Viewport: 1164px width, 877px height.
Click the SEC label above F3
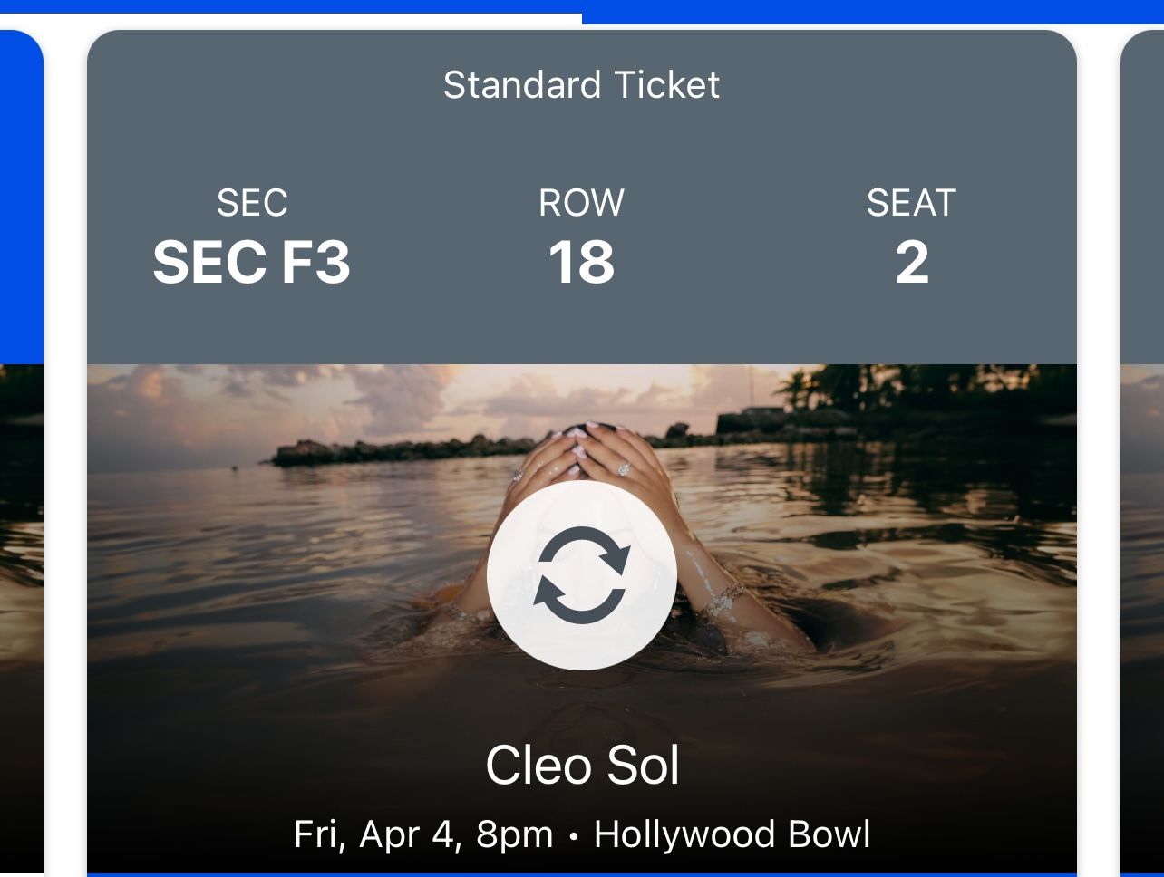coord(252,203)
